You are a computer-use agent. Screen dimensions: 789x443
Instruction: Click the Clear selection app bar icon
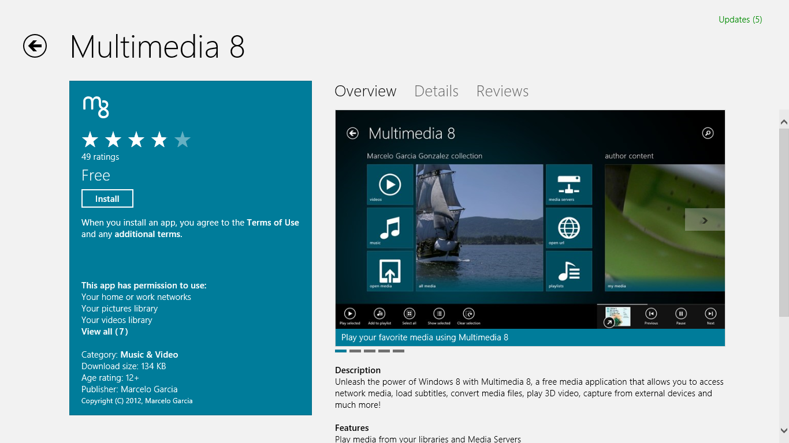(x=469, y=316)
